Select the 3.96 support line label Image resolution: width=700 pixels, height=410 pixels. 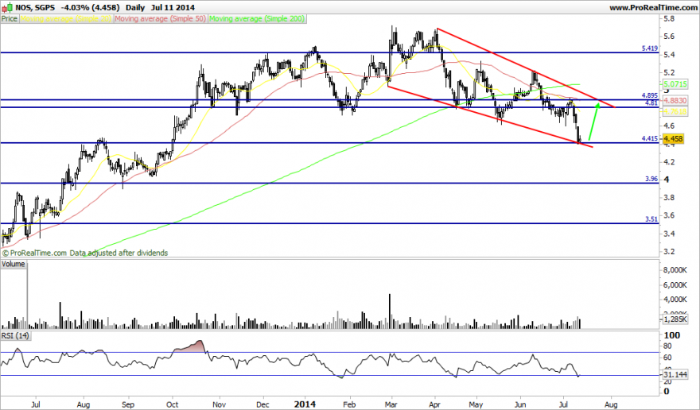coord(651,179)
